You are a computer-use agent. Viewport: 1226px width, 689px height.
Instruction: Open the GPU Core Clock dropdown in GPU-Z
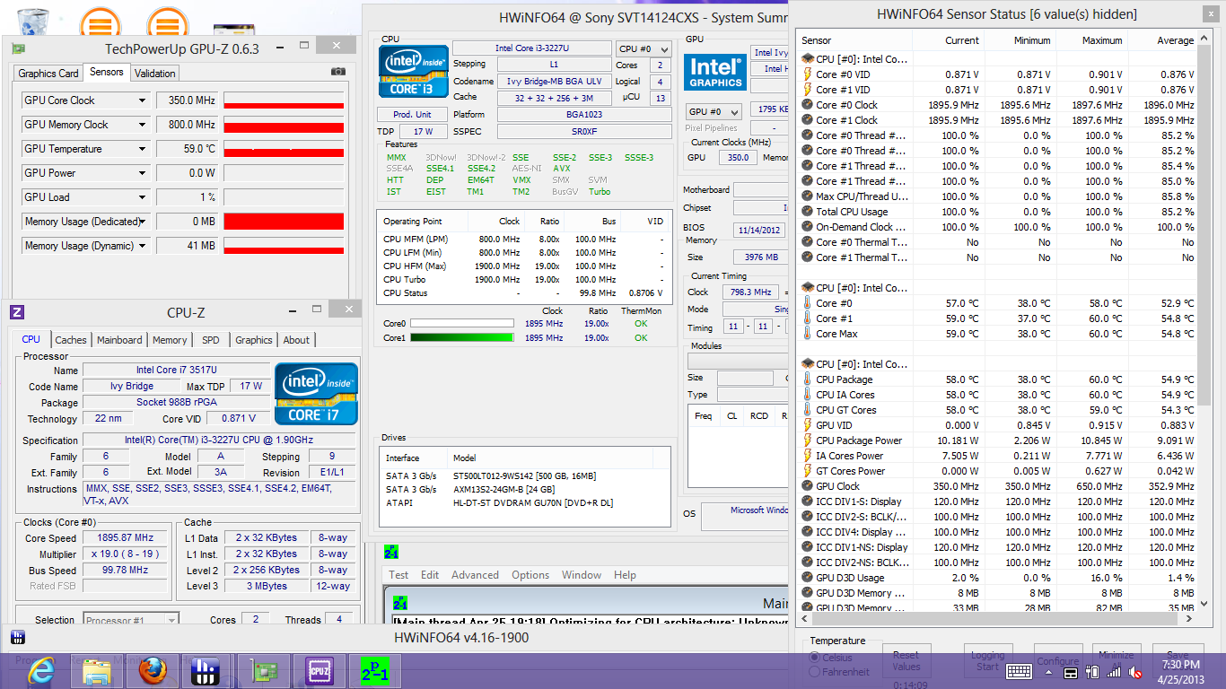point(142,100)
